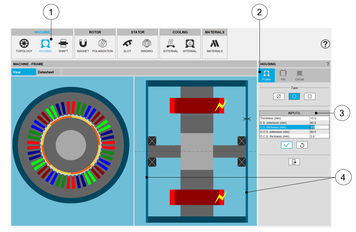
Task: Click the Thickness (mm) value field
Action: coord(319,118)
